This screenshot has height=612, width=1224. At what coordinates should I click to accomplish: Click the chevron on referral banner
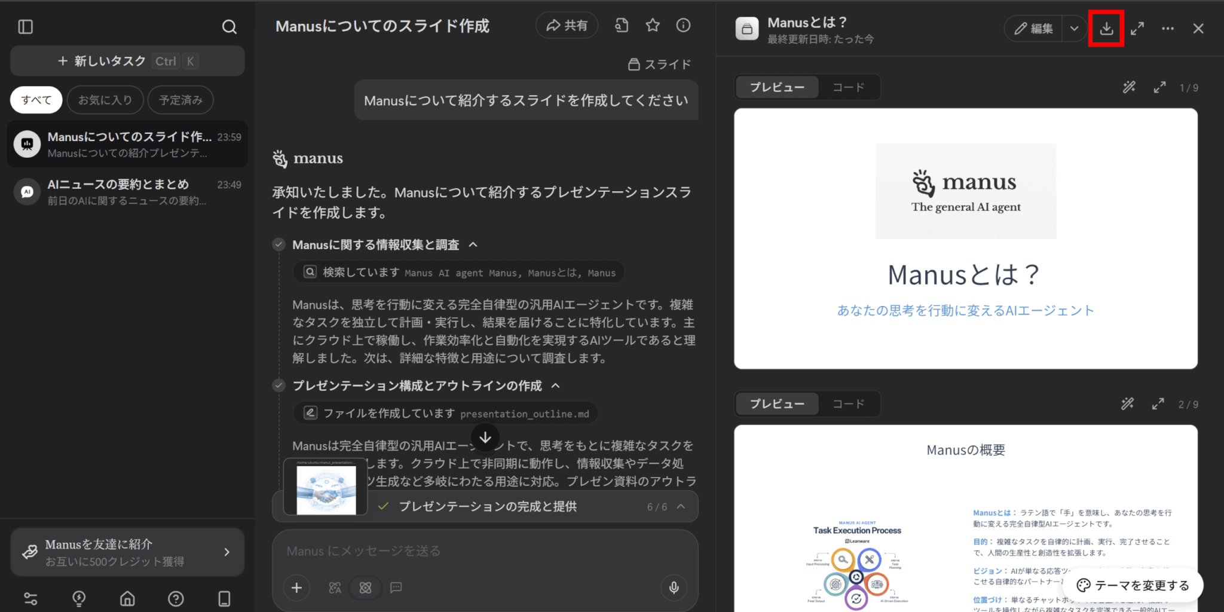227,552
